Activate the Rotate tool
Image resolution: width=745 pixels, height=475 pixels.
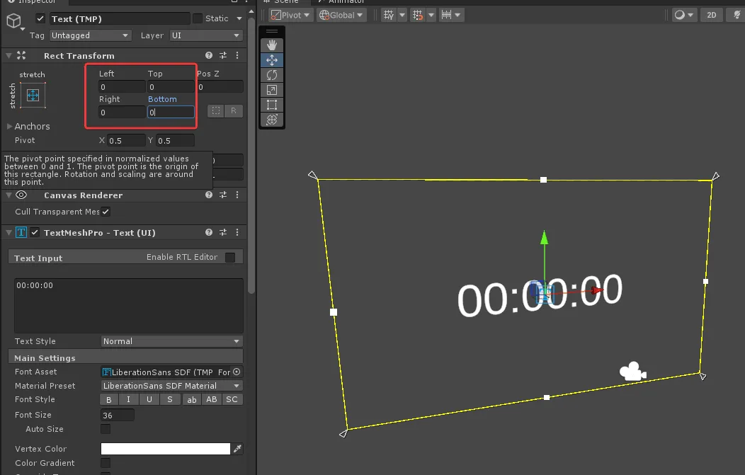[x=272, y=75]
